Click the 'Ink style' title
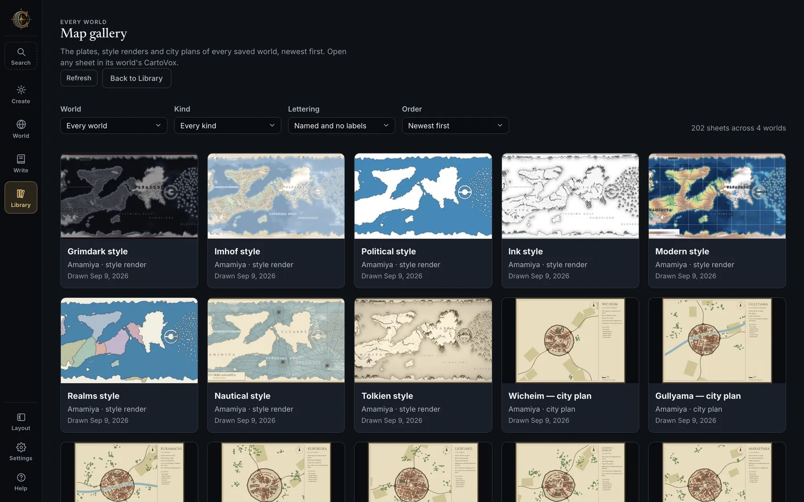804x502 pixels. (526, 252)
